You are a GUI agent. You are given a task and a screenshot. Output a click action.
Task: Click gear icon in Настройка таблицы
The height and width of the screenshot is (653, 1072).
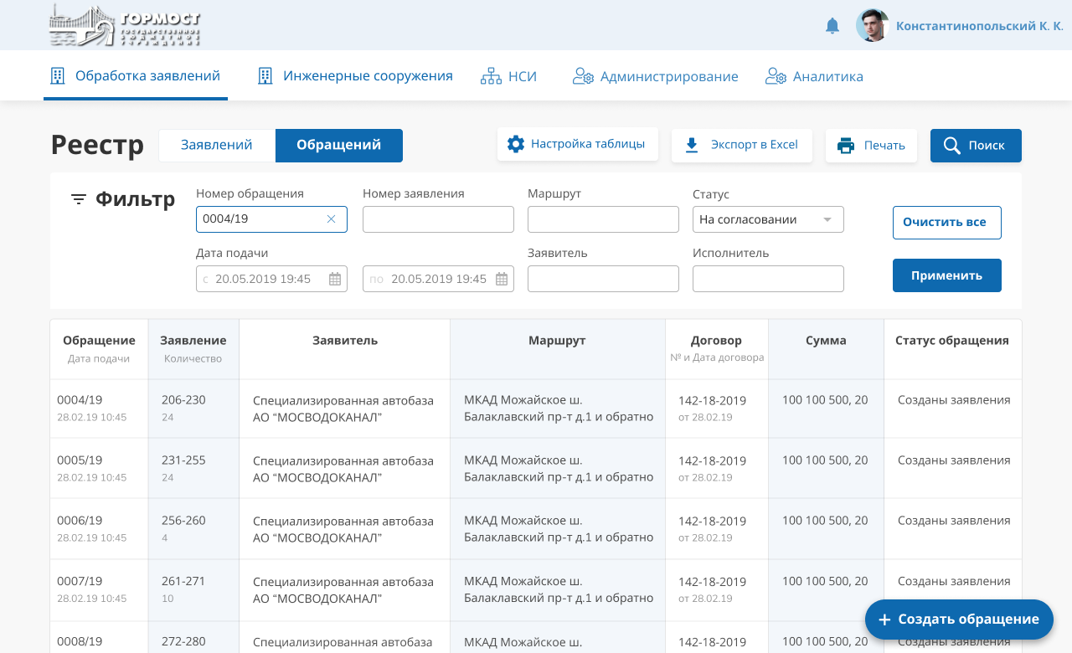[516, 144]
